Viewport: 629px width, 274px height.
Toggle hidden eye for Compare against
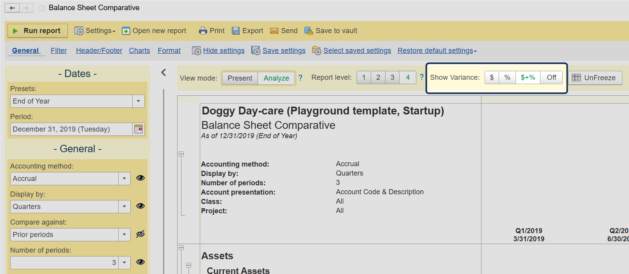[x=140, y=234]
